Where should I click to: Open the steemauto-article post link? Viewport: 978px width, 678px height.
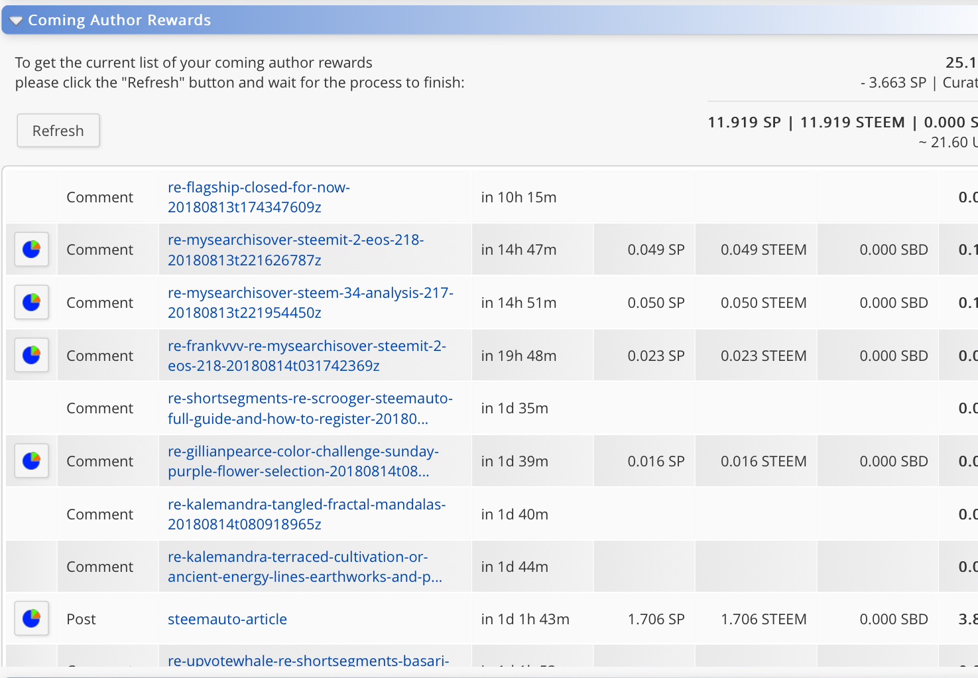227,619
